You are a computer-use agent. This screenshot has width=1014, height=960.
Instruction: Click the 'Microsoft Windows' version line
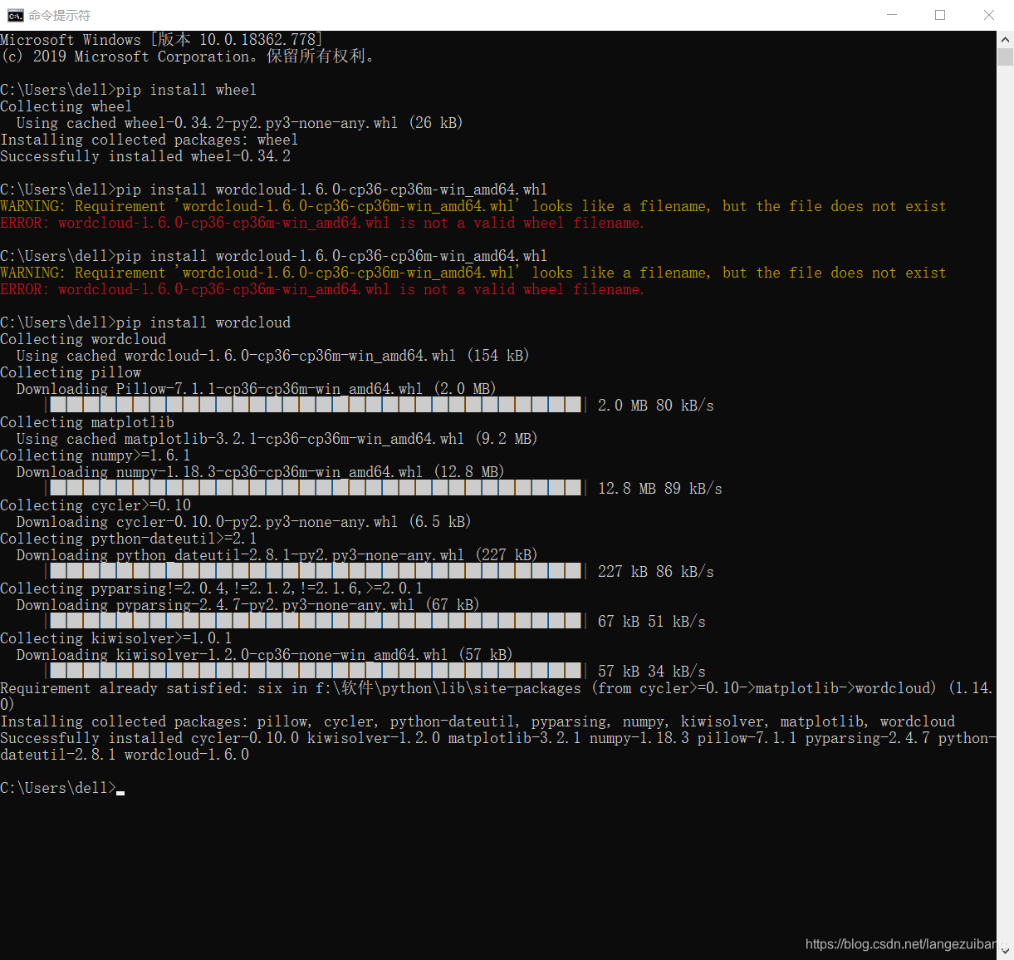coord(162,40)
